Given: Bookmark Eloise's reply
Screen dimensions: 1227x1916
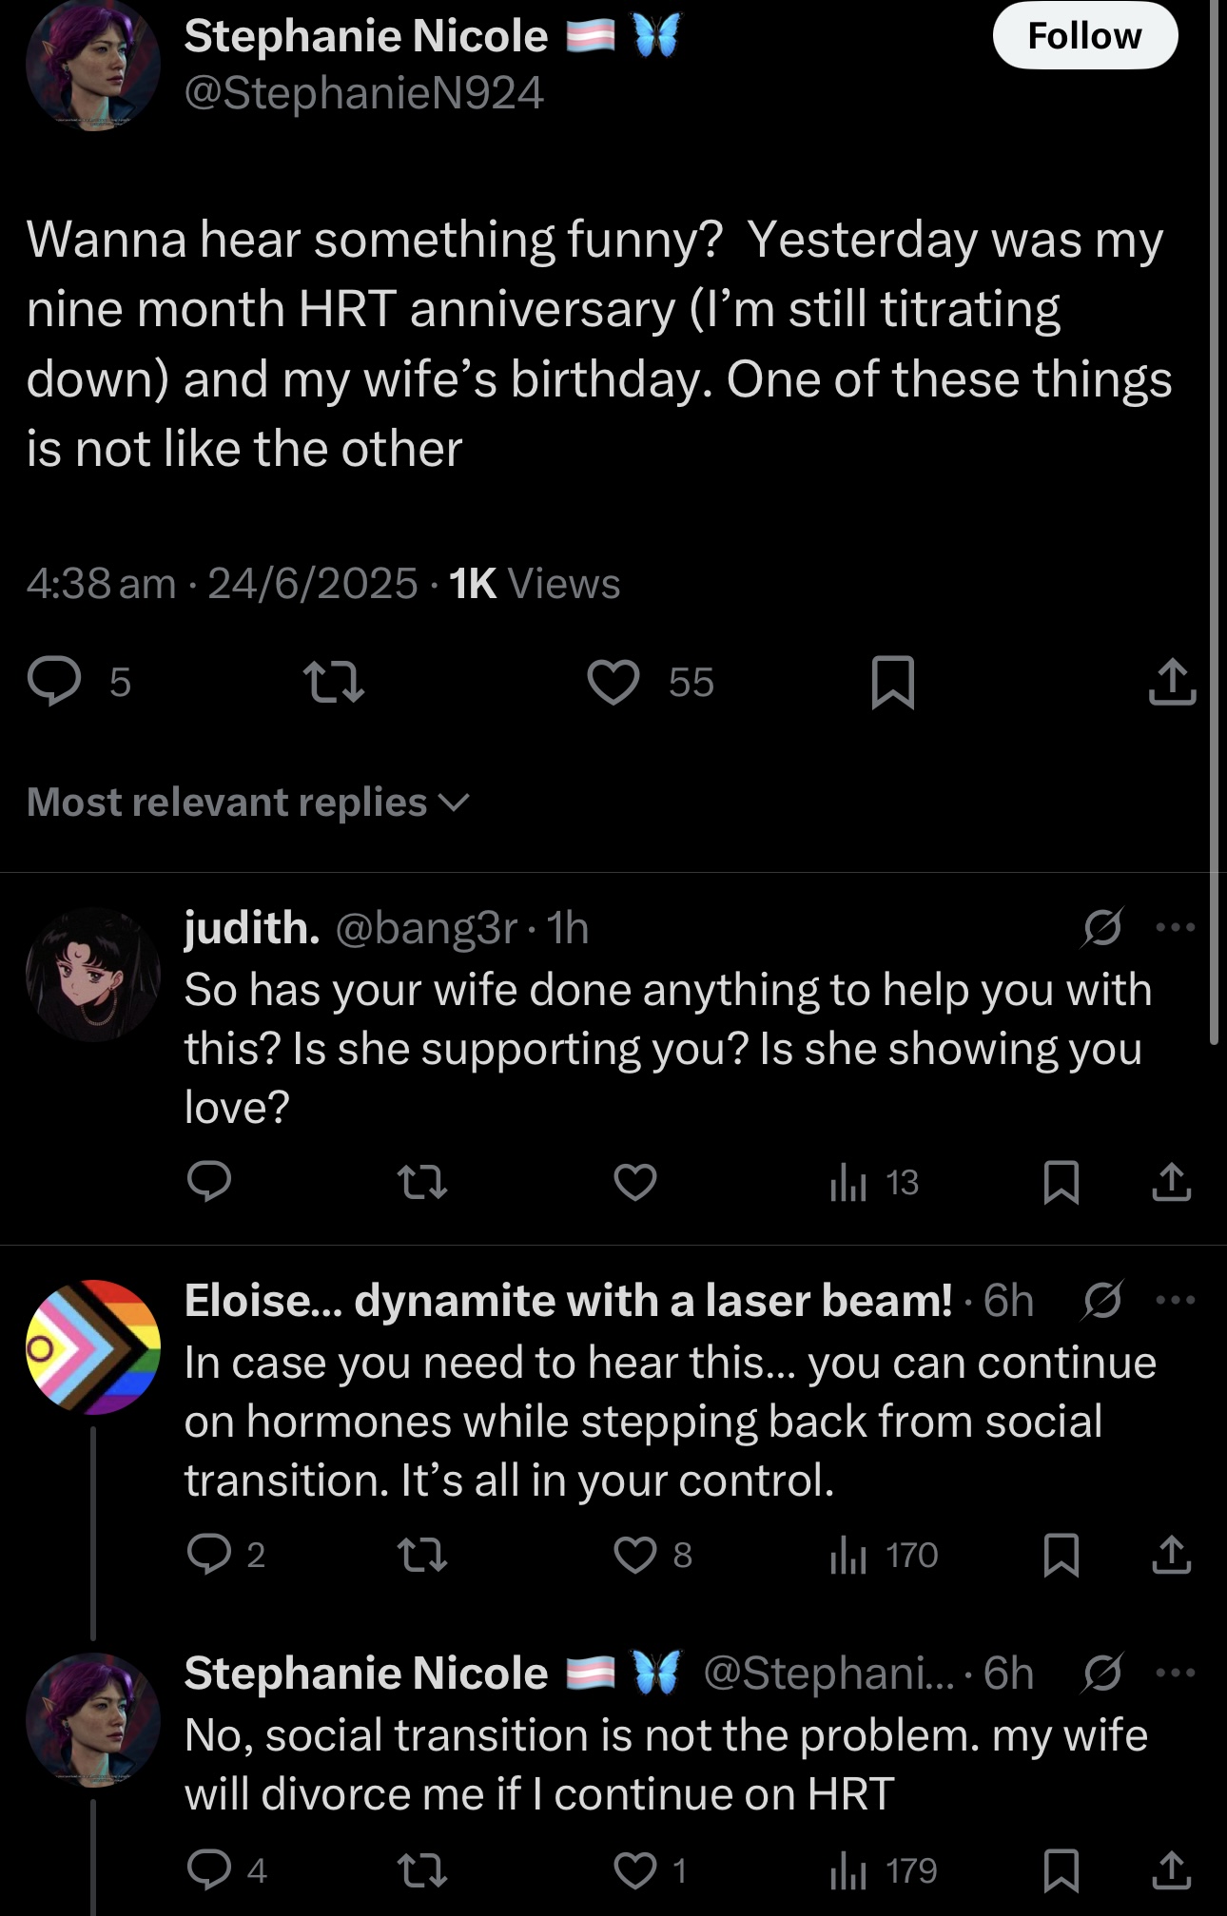Looking at the screenshot, I should (1061, 1556).
